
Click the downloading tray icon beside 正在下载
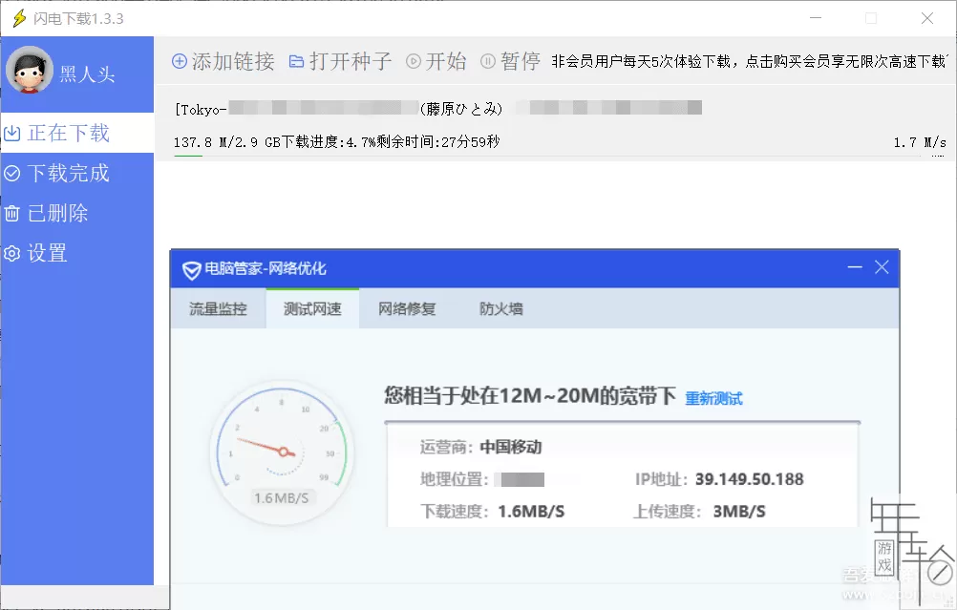click(x=12, y=133)
